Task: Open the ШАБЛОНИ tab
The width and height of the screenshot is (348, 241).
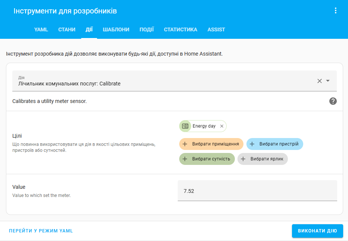Action: [x=116, y=29]
